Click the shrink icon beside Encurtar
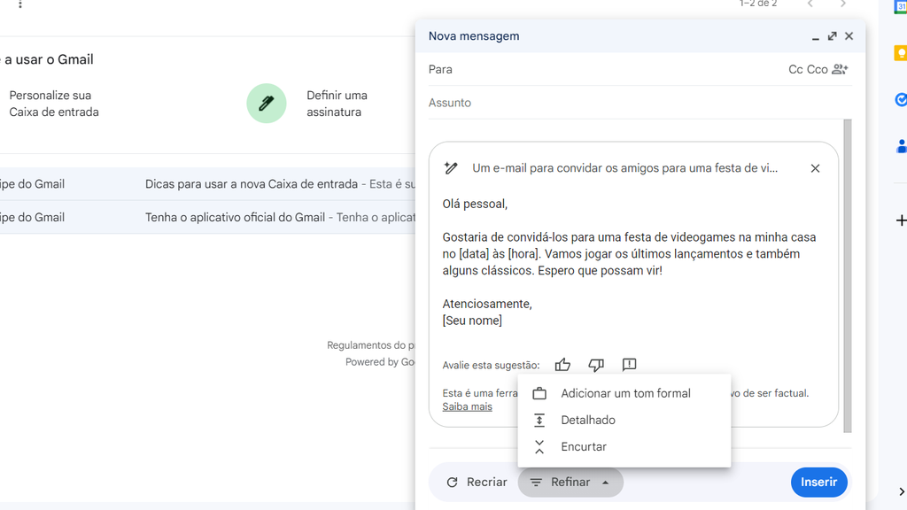The height and width of the screenshot is (510, 907). pos(539,446)
